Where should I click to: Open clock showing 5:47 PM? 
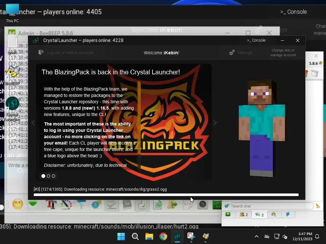tap(302, 236)
